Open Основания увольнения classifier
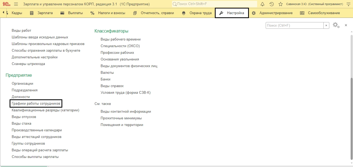The image size is (353, 167). pyautogui.click(x=120, y=59)
